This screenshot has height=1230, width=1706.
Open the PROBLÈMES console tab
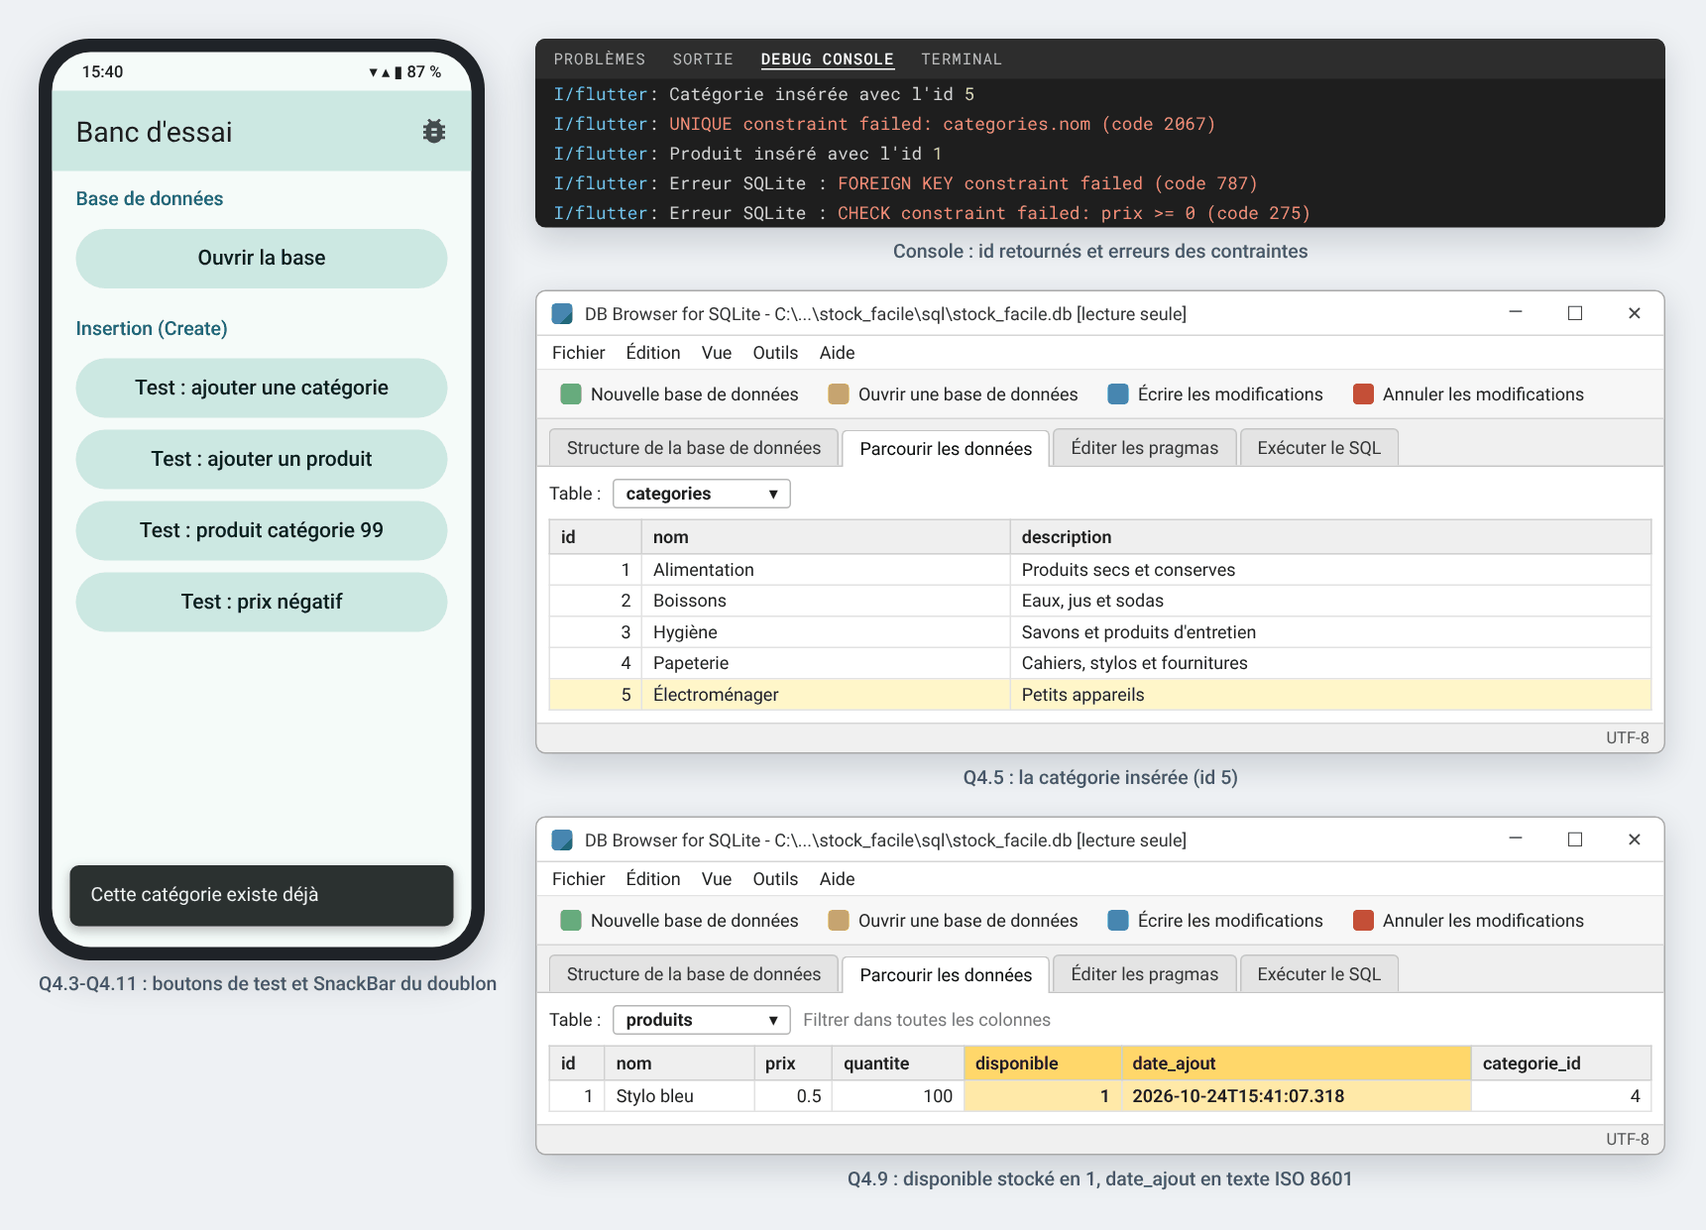click(x=600, y=59)
